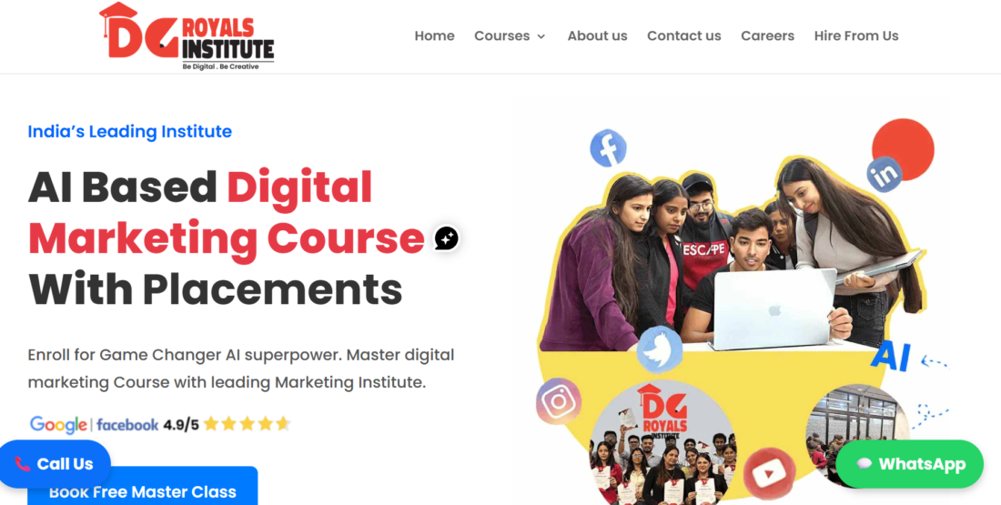Click the DG Royals Institute header logo

point(187,35)
